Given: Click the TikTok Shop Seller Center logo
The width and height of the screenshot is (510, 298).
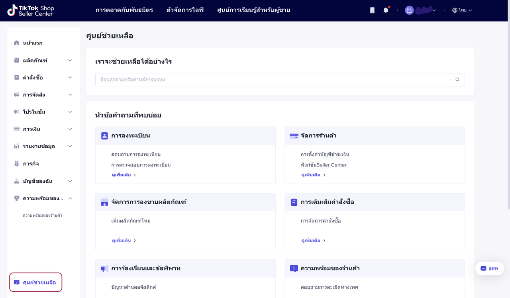Looking at the screenshot, I should (31, 10).
